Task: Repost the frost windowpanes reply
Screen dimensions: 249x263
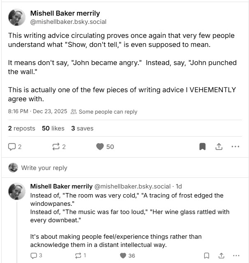Action: [x=78, y=256]
